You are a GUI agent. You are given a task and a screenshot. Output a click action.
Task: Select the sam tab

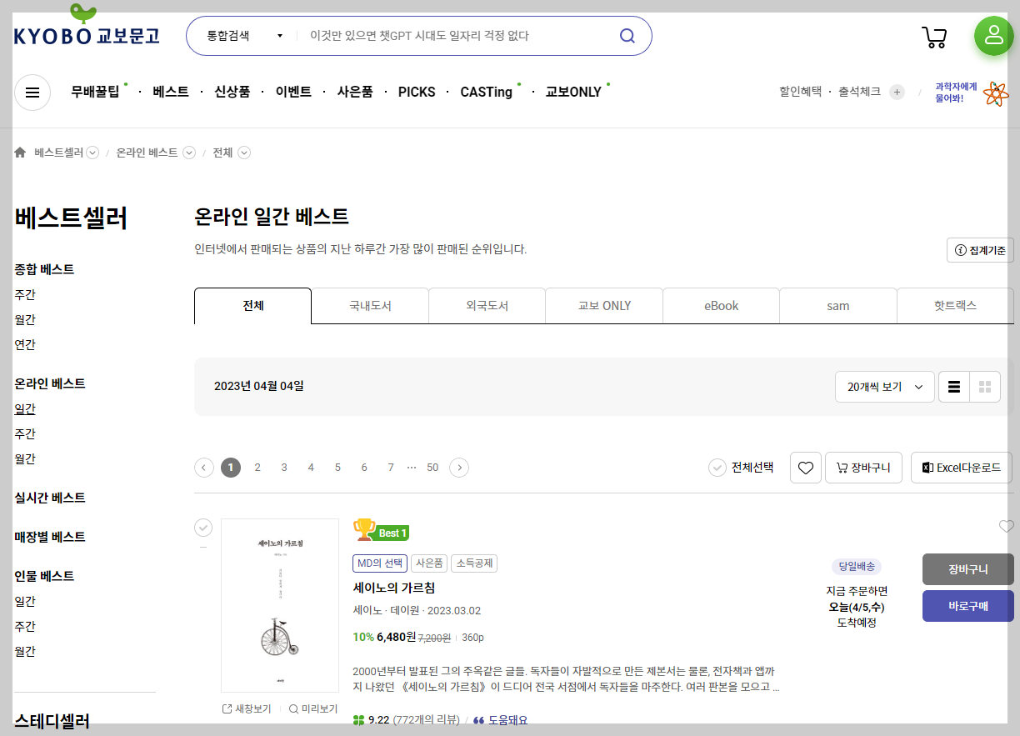[838, 306]
